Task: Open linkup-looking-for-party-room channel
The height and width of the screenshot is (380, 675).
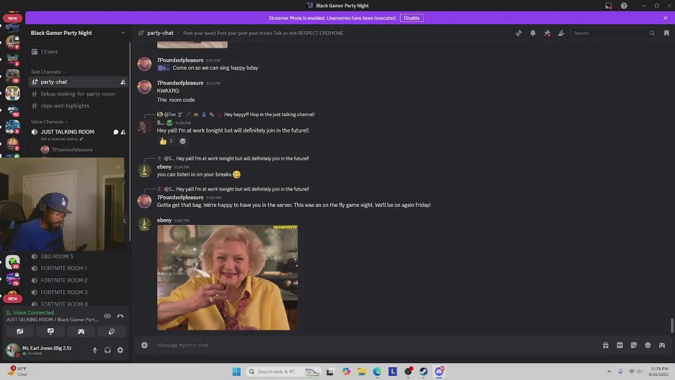Action: click(78, 94)
